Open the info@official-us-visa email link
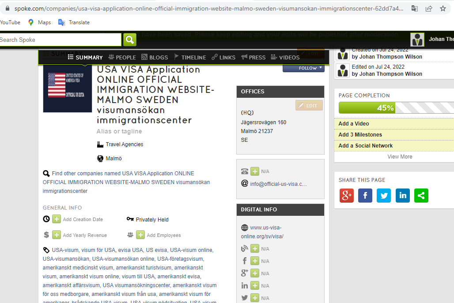Screen dimensions: 454x303 point(278,184)
